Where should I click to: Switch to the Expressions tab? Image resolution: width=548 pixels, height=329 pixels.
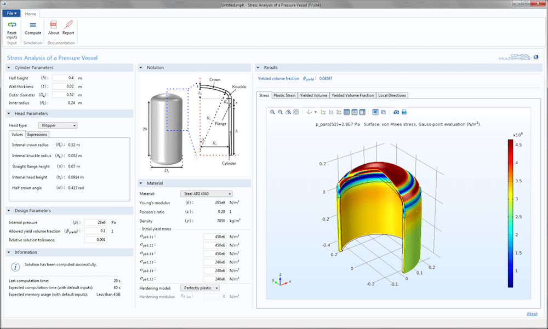[37, 134]
